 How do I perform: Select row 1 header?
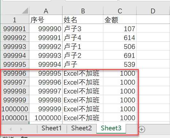(x=15, y=20)
